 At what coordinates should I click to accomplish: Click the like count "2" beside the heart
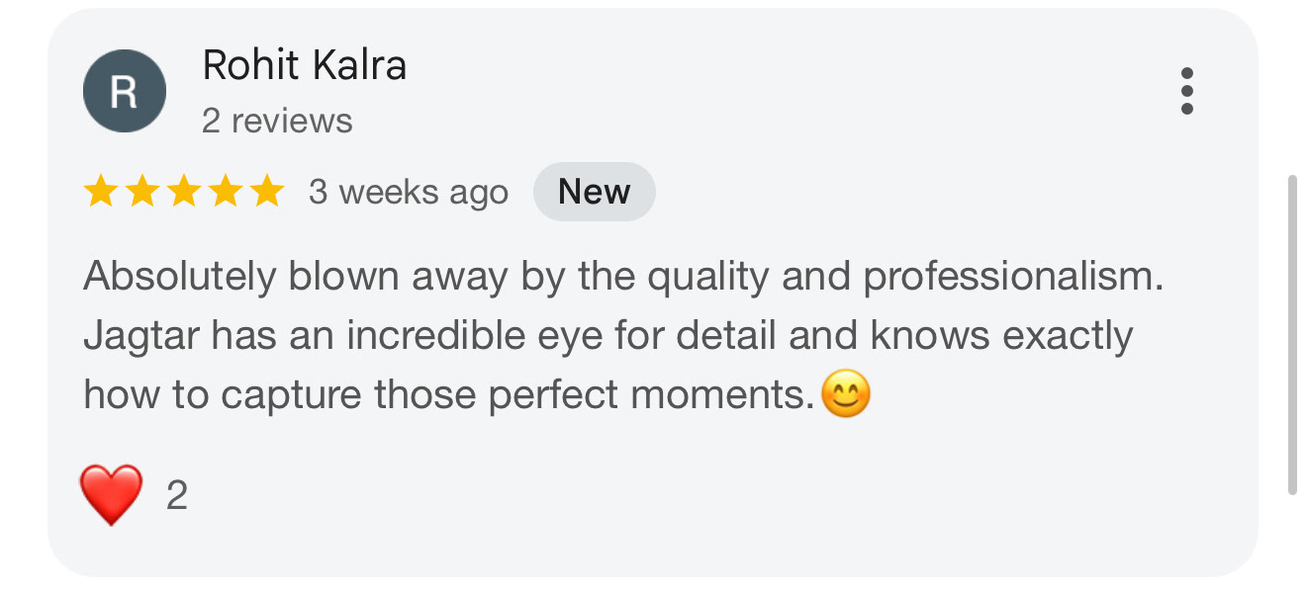tap(176, 495)
